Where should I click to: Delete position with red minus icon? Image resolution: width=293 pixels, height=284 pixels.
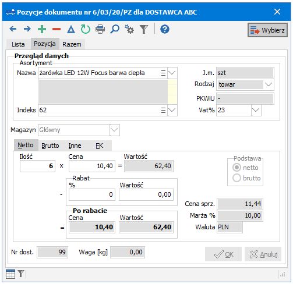coord(57,29)
